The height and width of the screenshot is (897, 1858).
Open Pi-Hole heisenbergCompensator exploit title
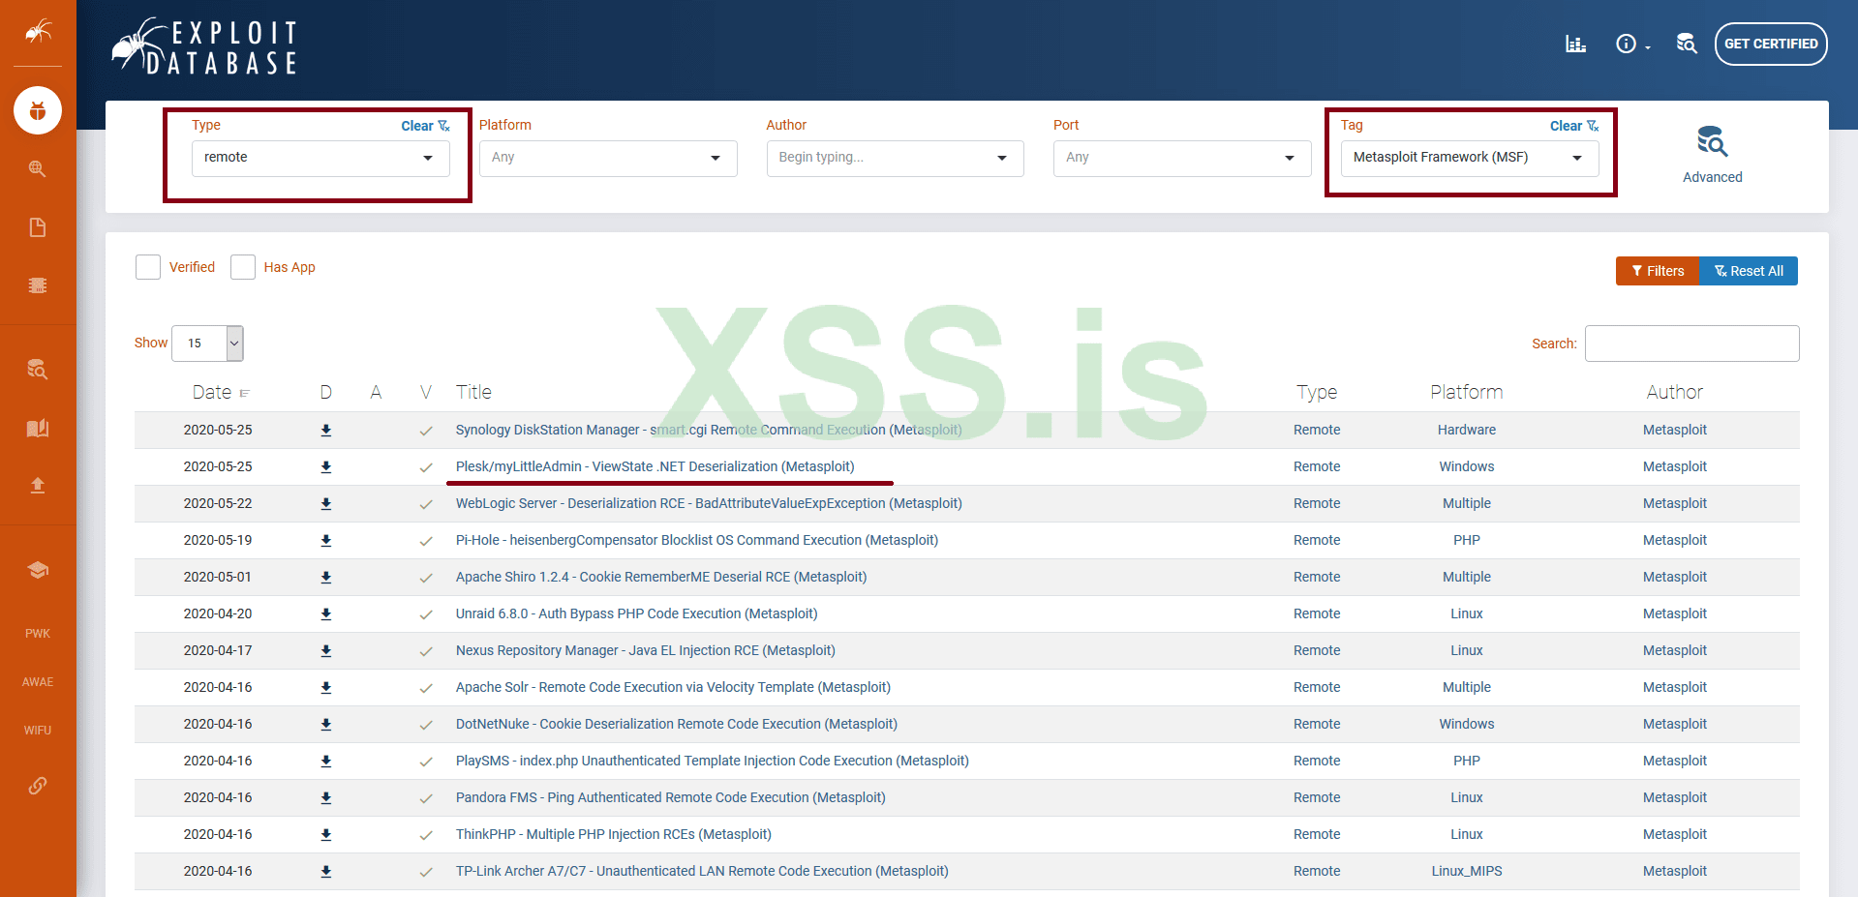coord(697,540)
